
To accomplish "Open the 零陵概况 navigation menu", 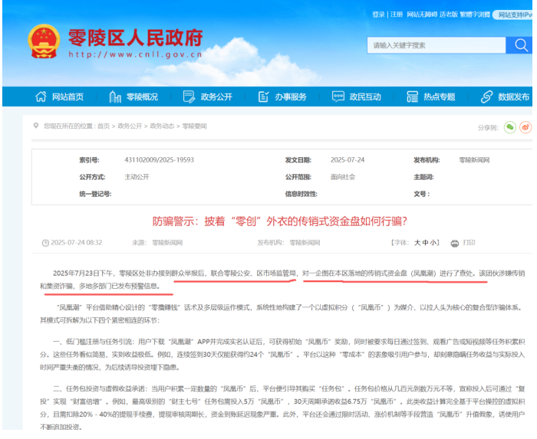I will point(133,97).
